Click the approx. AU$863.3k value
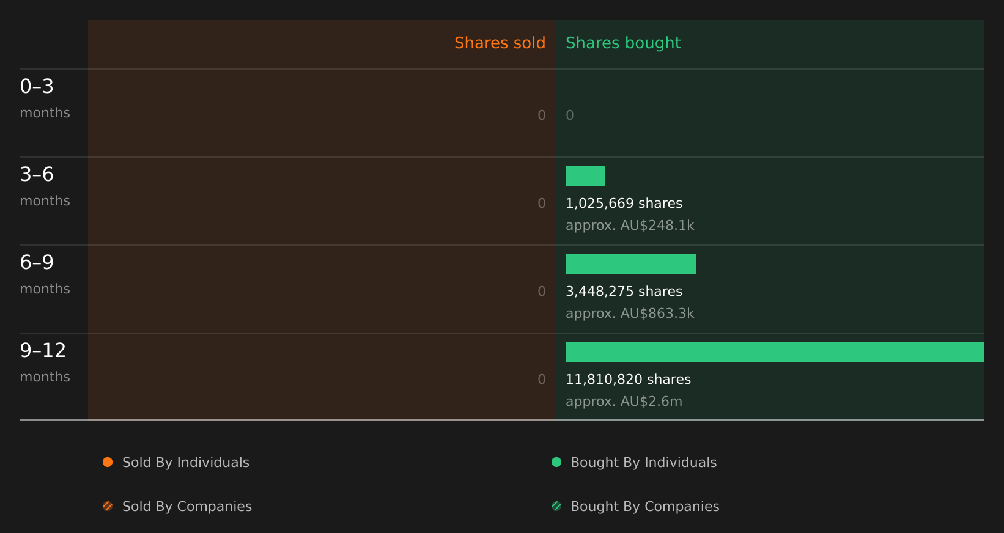This screenshot has width=1004, height=533. click(630, 314)
